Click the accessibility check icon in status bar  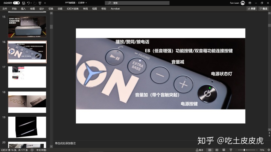pyautogui.click(x=32, y=150)
